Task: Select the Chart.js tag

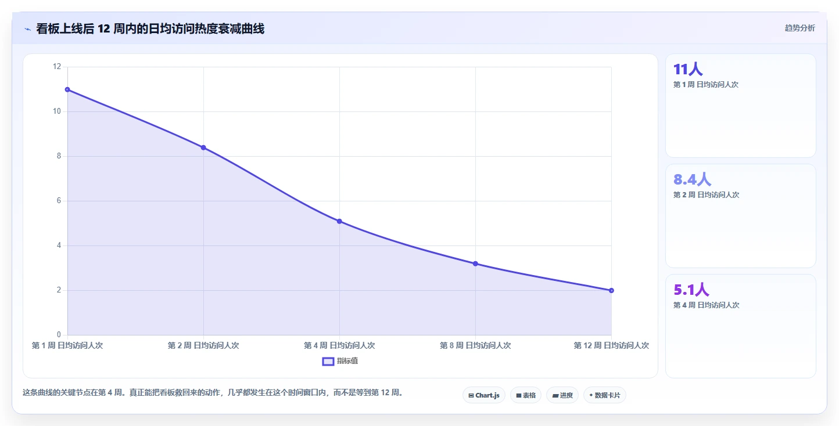Action: [484, 395]
